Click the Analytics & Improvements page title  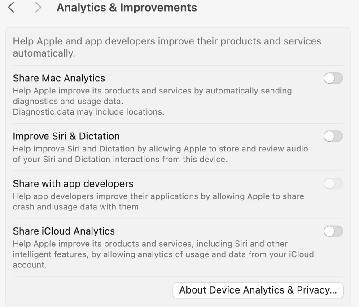coord(127,8)
